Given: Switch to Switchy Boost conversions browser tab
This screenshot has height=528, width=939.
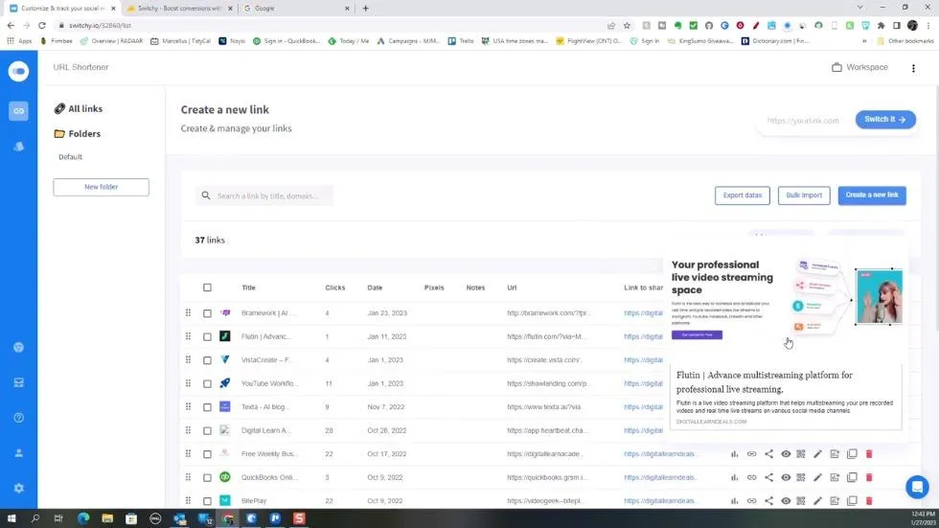Looking at the screenshot, I should click(x=179, y=9).
